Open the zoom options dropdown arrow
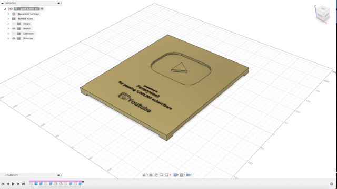Image resolution: width=337 pixels, height=189 pixels. (170, 175)
